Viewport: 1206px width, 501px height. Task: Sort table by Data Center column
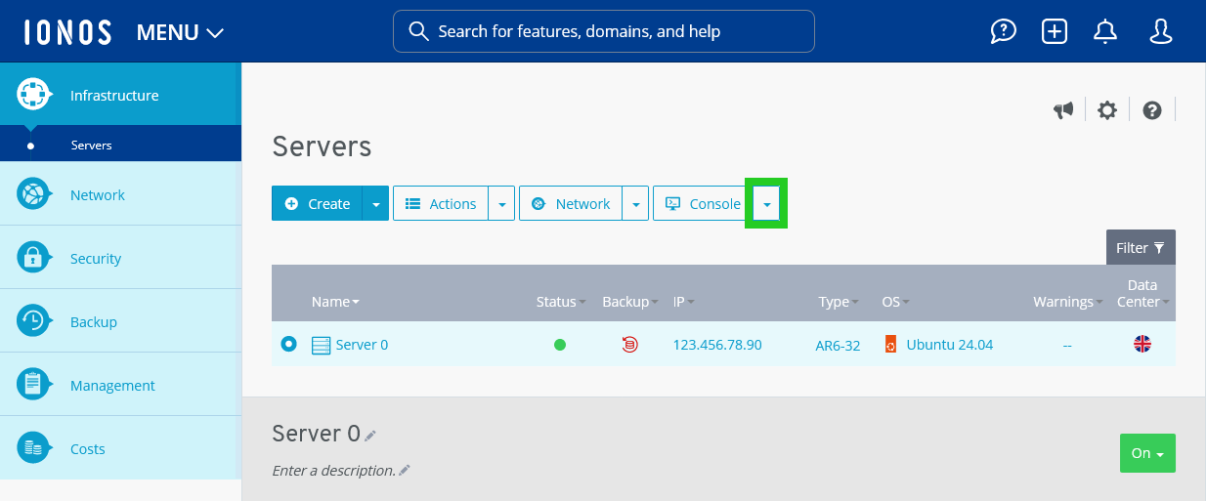tap(1142, 293)
